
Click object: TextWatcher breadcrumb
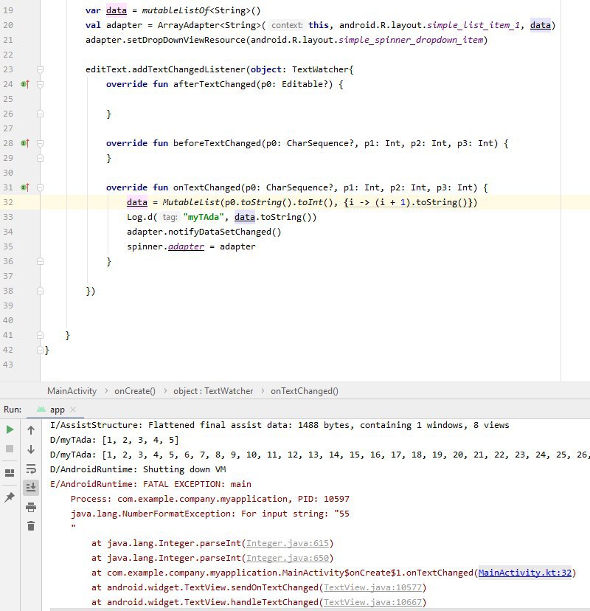[213, 391]
